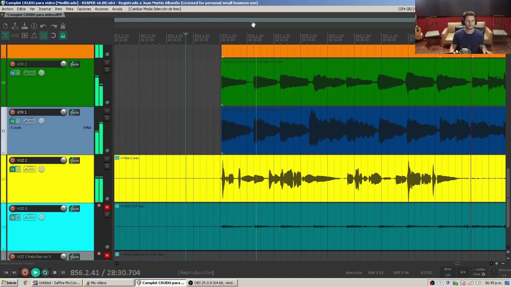Arm the GTR 1 track for recording
The image size is (511, 287).
(12, 112)
